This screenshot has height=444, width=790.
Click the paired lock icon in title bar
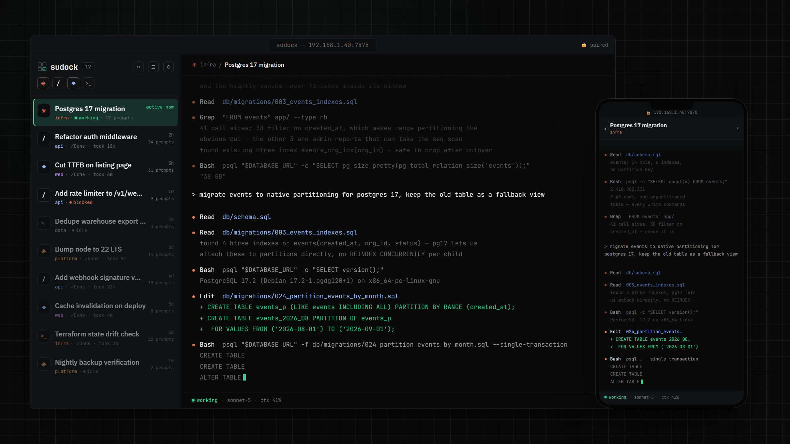point(584,45)
